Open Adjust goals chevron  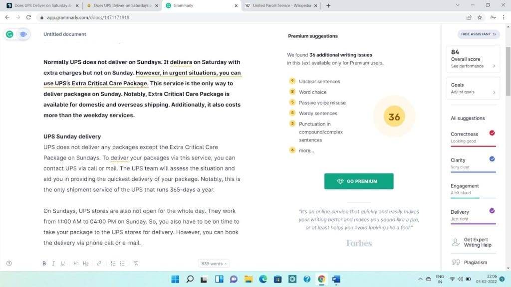494,92
